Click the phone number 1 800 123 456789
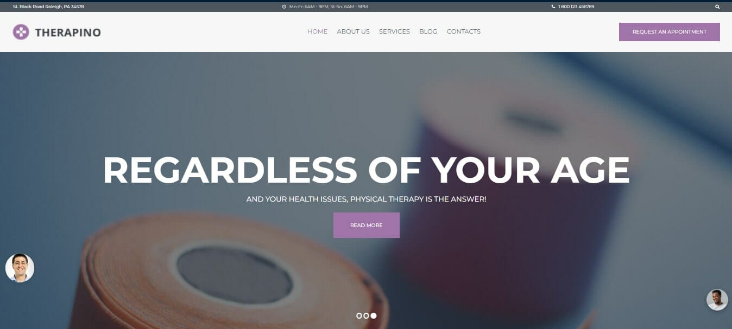 (x=576, y=7)
